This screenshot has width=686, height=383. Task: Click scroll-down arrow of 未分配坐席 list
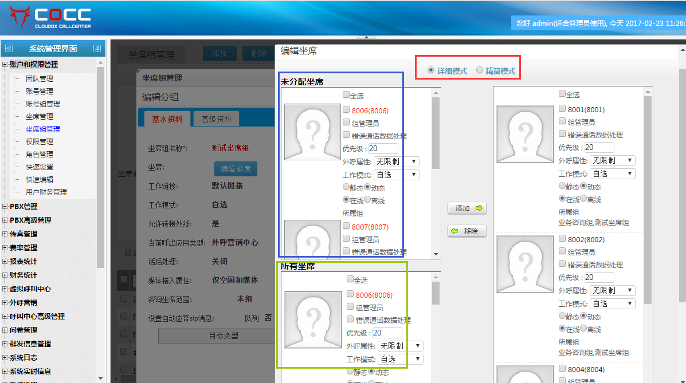click(x=436, y=254)
